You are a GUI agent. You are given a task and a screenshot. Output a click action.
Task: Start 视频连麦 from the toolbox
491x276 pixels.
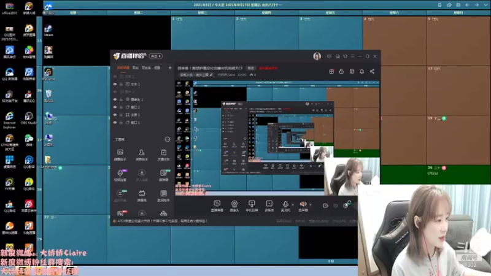tap(120, 175)
